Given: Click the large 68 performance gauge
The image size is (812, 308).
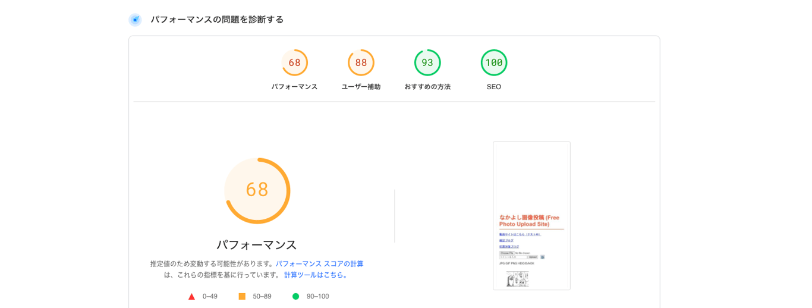Looking at the screenshot, I should coord(257,190).
